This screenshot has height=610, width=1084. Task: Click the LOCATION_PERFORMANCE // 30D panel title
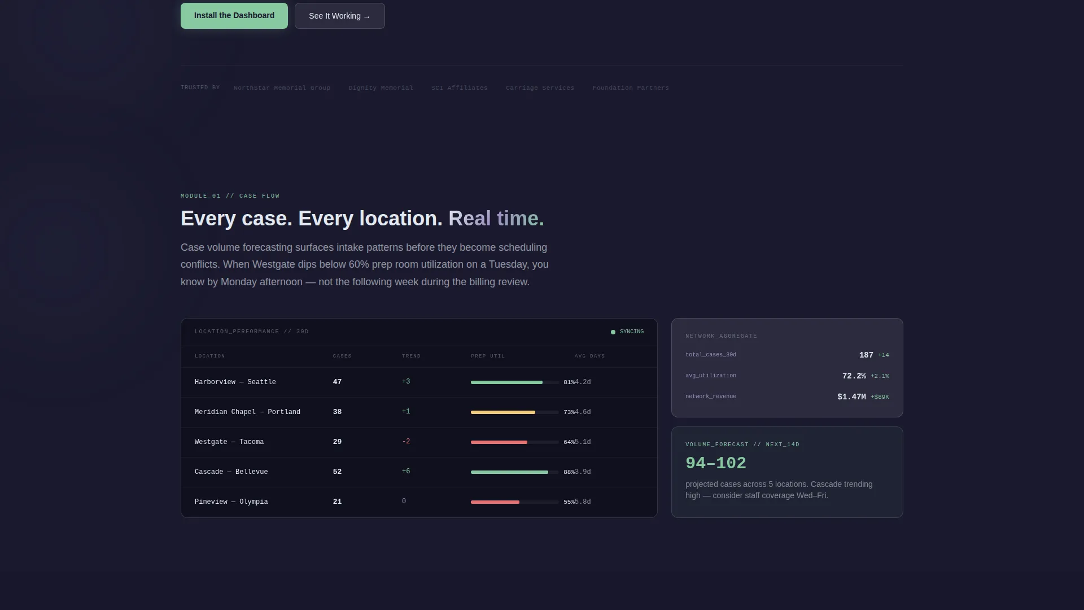tap(252, 332)
